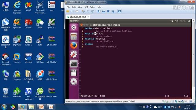
Task: Open Windows Start button
Action: pos(4,107)
